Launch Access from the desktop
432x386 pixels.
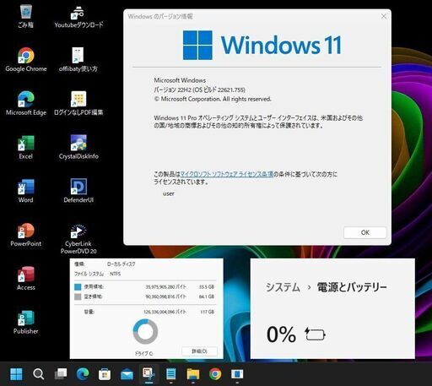click(x=26, y=279)
